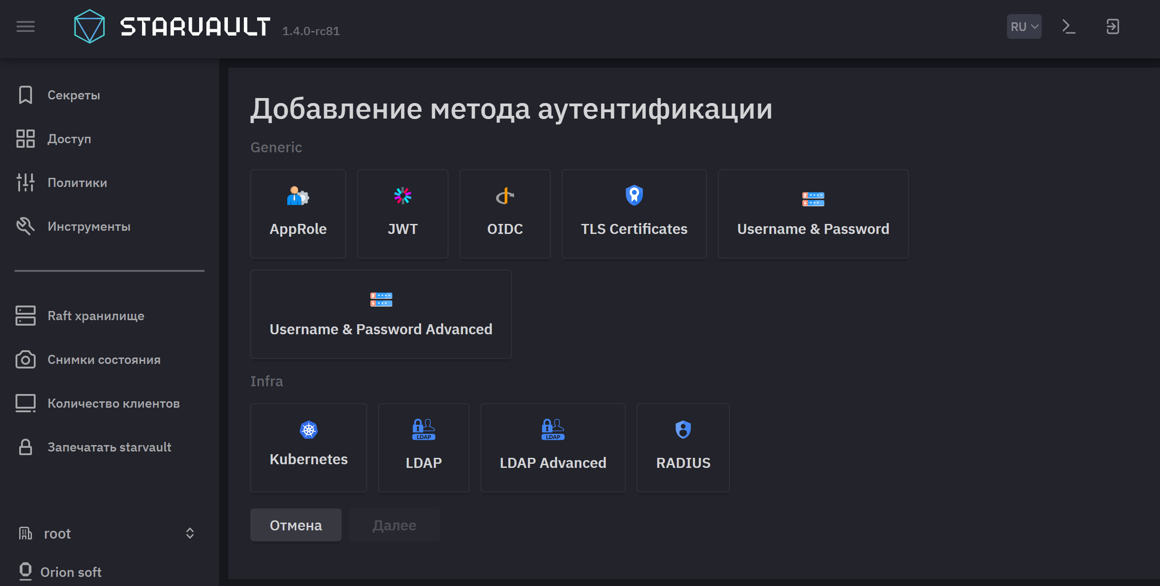Click the monitor icon for Количество клиентов
Screen dimensions: 1160x586
(x=26, y=403)
